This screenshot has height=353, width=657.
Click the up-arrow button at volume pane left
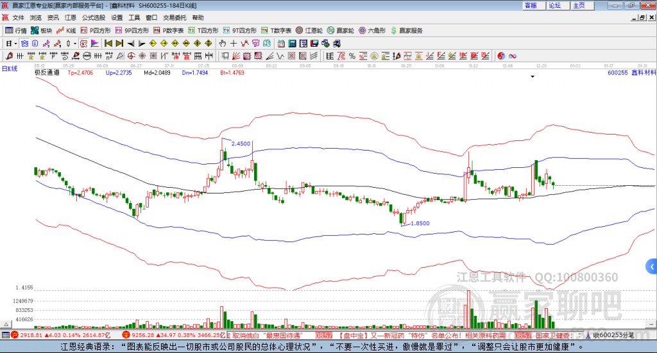6,324
